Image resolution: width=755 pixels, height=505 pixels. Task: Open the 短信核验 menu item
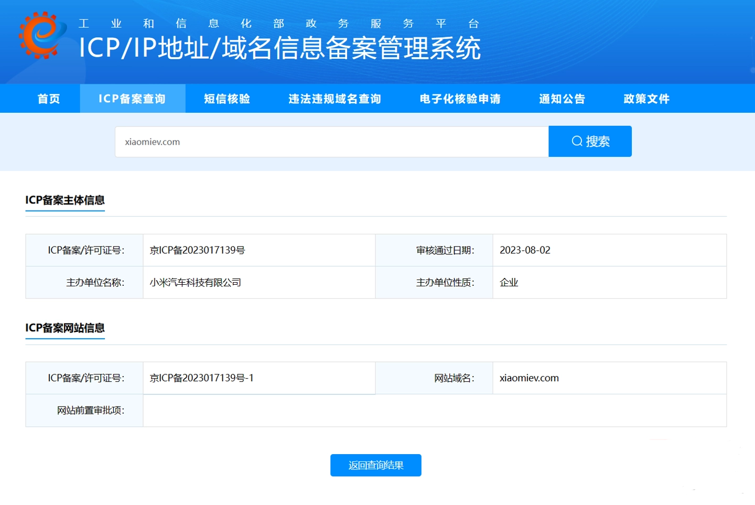[226, 99]
